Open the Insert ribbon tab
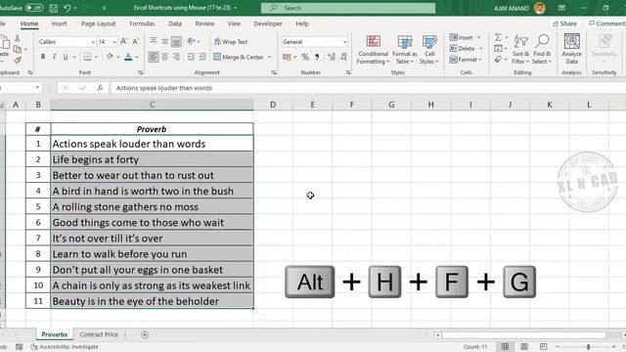The width and height of the screenshot is (626, 352). (x=59, y=23)
